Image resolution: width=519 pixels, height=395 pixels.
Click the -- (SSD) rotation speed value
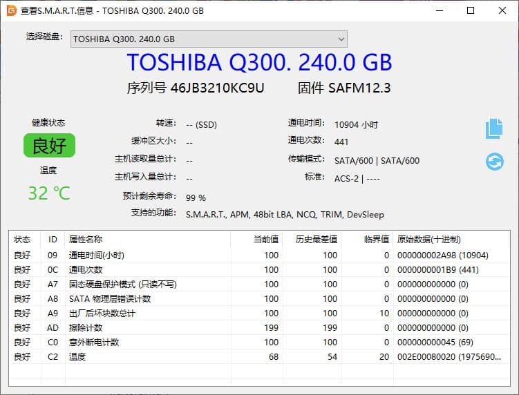(x=201, y=125)
